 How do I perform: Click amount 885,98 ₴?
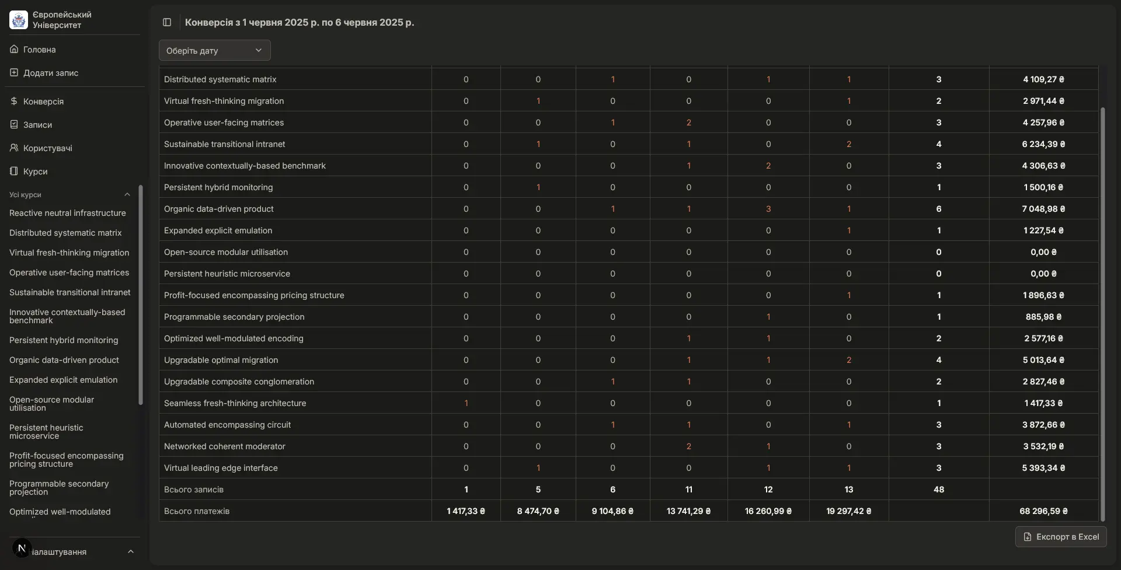(x=1043, y=317)
